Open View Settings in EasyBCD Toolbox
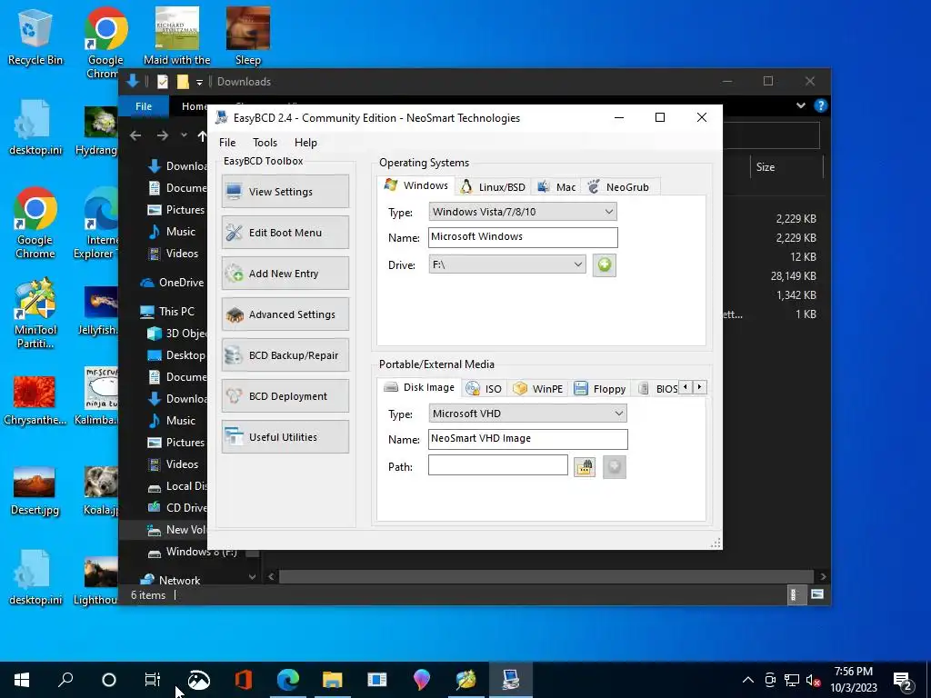Viewport: 931px width, 698px height. tap(285, 191)
